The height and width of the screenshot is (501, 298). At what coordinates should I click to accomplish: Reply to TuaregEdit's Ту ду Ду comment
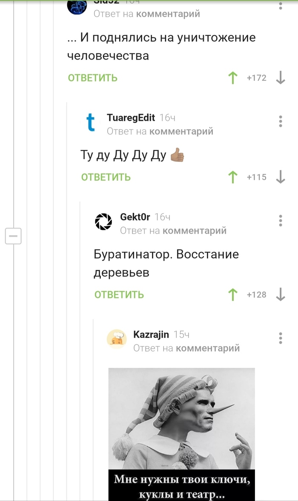point(106,177)
